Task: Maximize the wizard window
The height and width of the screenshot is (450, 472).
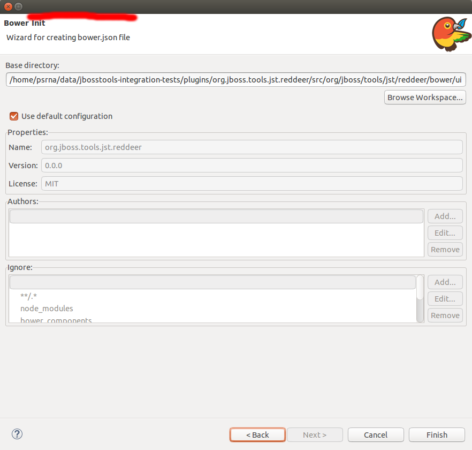Action: click(18, 6)
